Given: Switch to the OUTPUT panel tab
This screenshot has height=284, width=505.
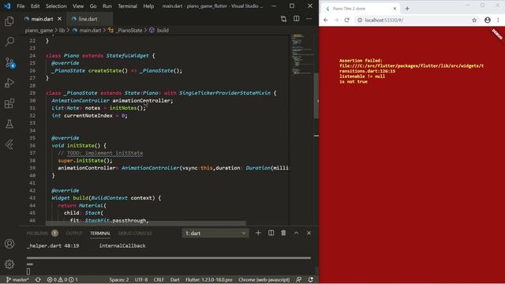Looking at the screenshot, I should (74, 234).
